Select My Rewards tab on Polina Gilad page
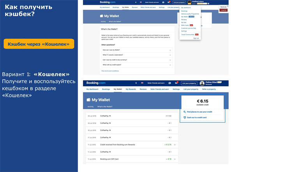Screen dimensions: 307x172 click(131, 89)
